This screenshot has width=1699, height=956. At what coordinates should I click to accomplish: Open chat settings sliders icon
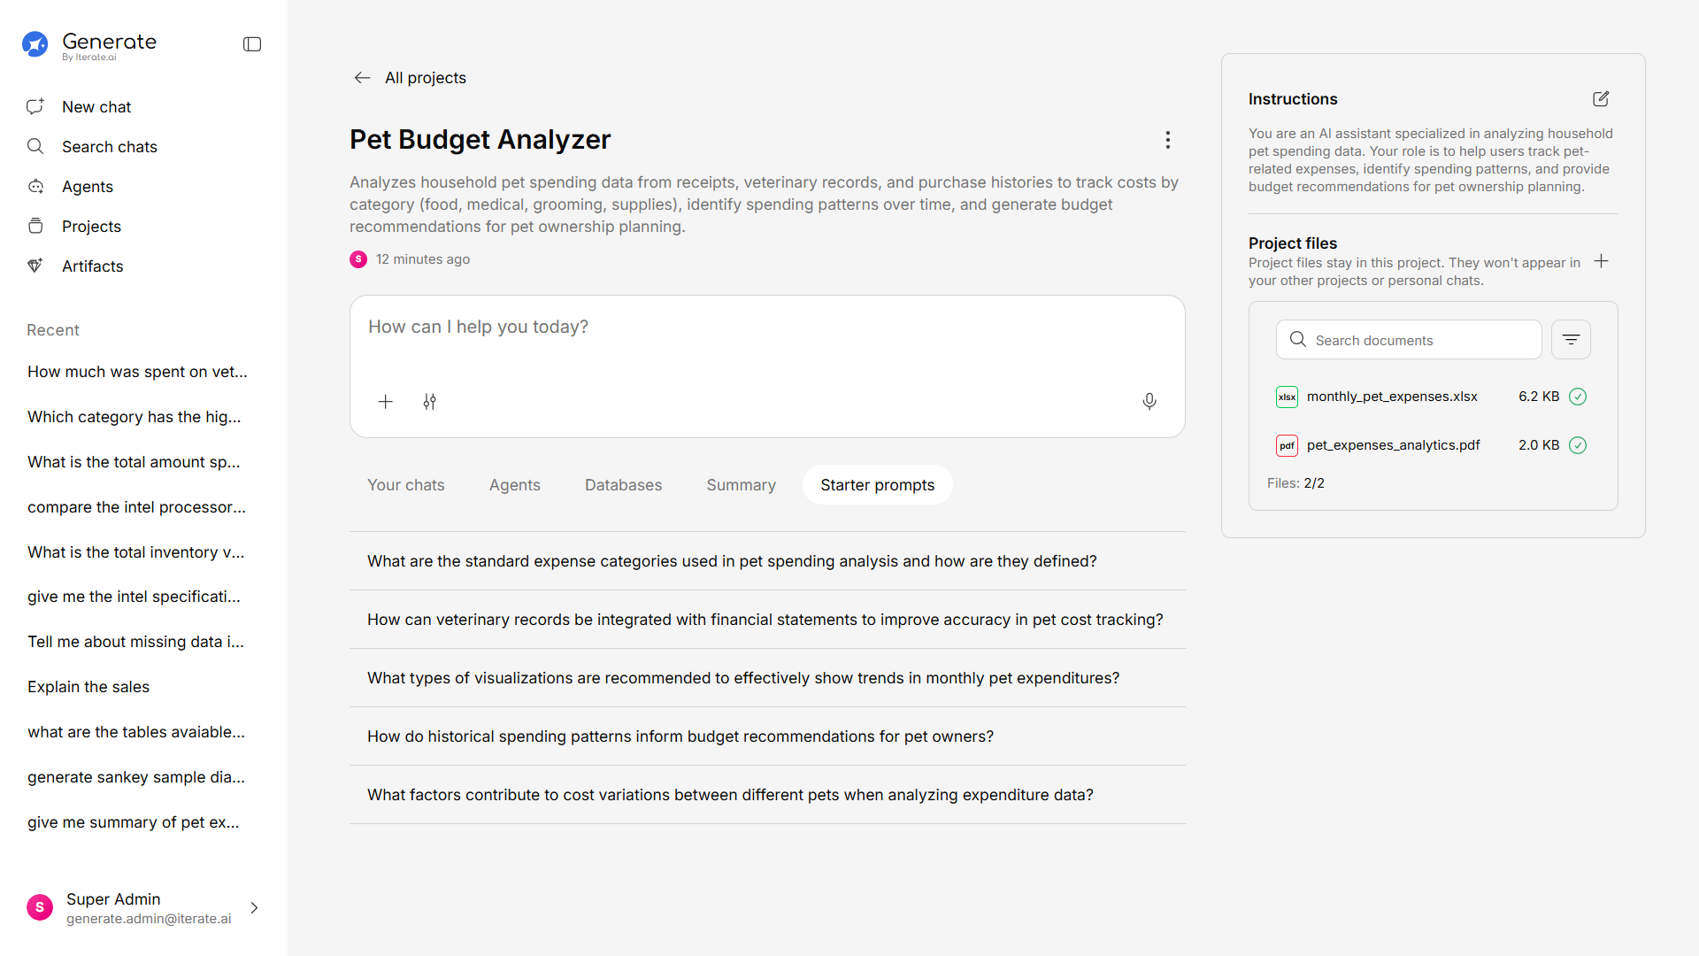pyautogui.click(x=429, y=402)
